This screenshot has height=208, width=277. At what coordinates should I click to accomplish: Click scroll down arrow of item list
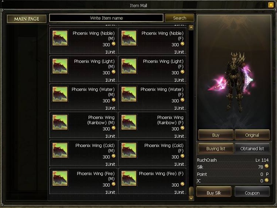pos(191,198)
